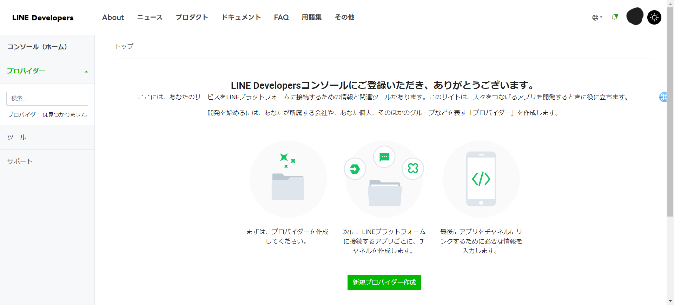This screenshot has height=305, width=674.
Task: Open the language globe selector
Action: point(597,18)
